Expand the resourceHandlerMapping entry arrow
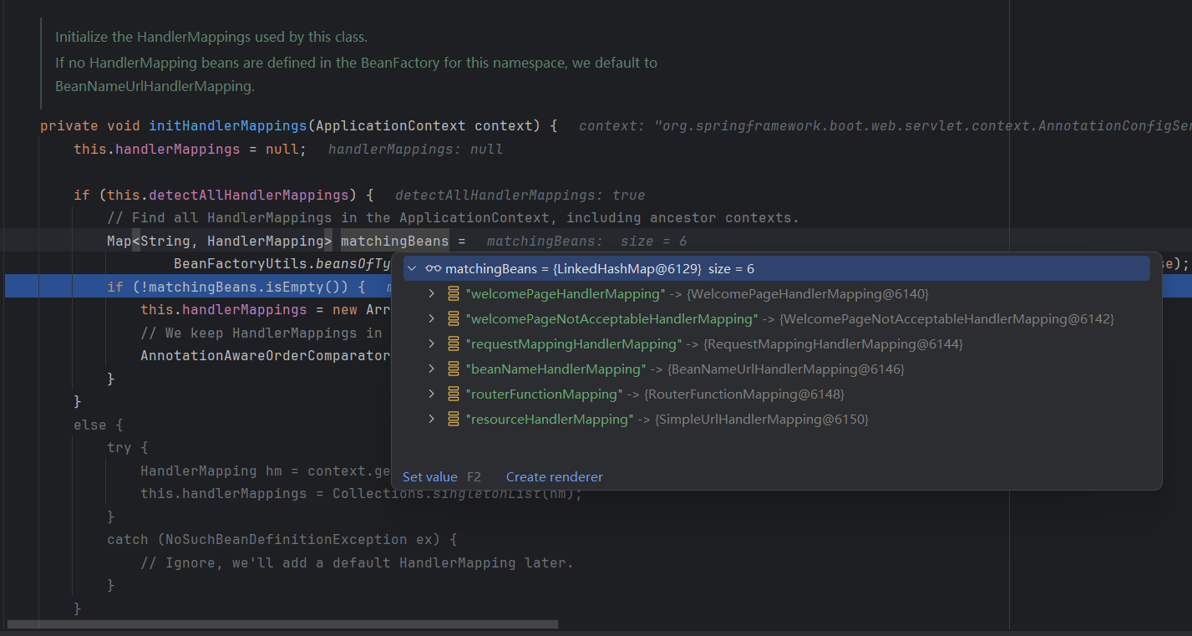Image resolution: width=1192 pixels, height=636 pixels. click(x=431, y=420)
